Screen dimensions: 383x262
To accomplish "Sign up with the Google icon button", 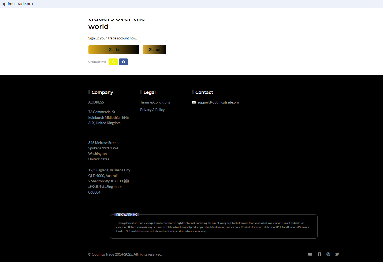I will (113, 62).
